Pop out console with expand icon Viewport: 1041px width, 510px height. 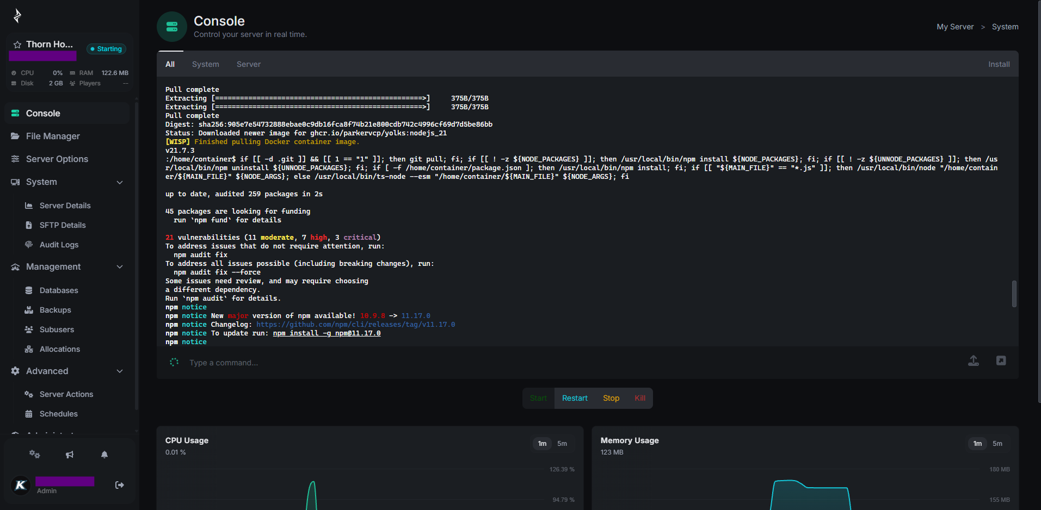(1001, 360)
